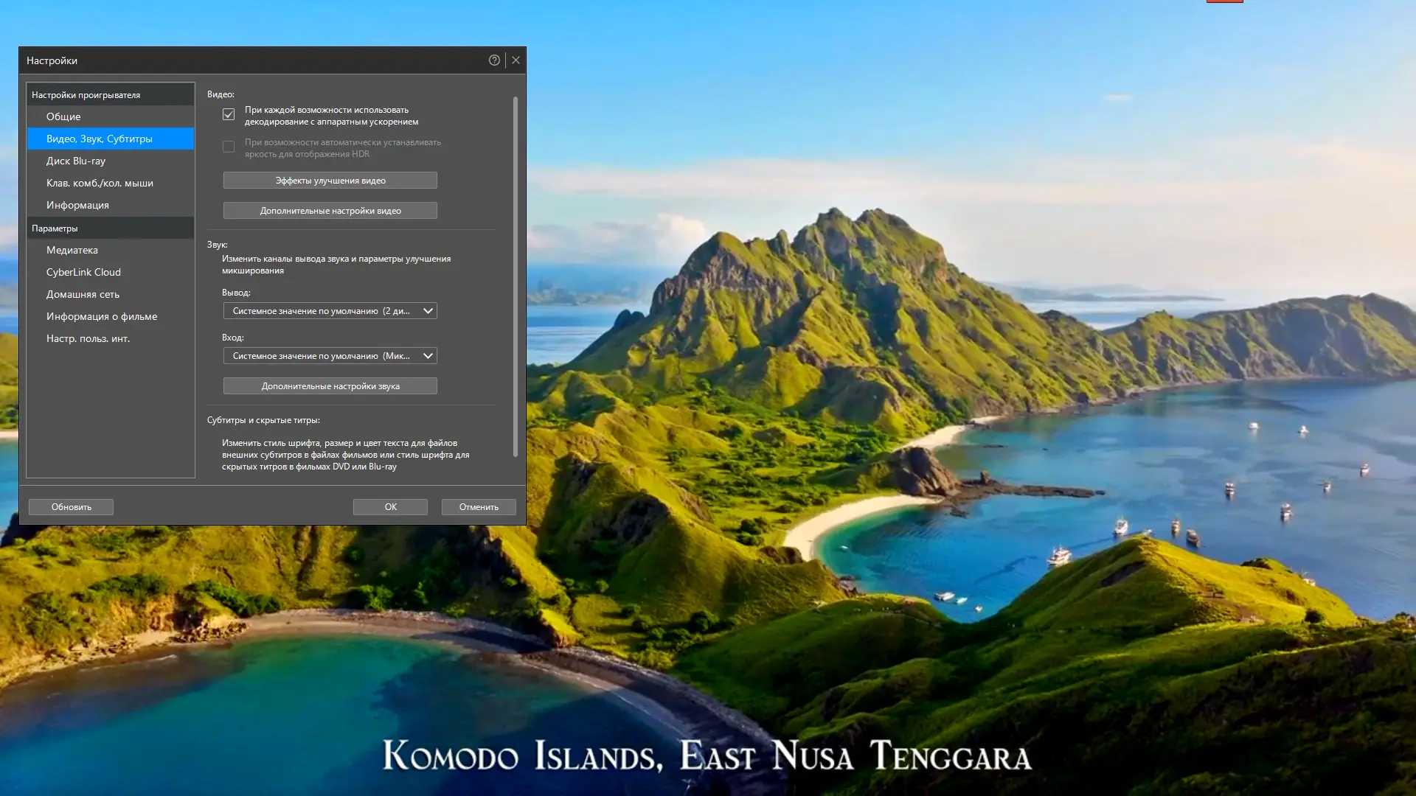Open CyberLink Cloud settings
Viewport: 1416px width, 796px height.
(x=83, y=272)
